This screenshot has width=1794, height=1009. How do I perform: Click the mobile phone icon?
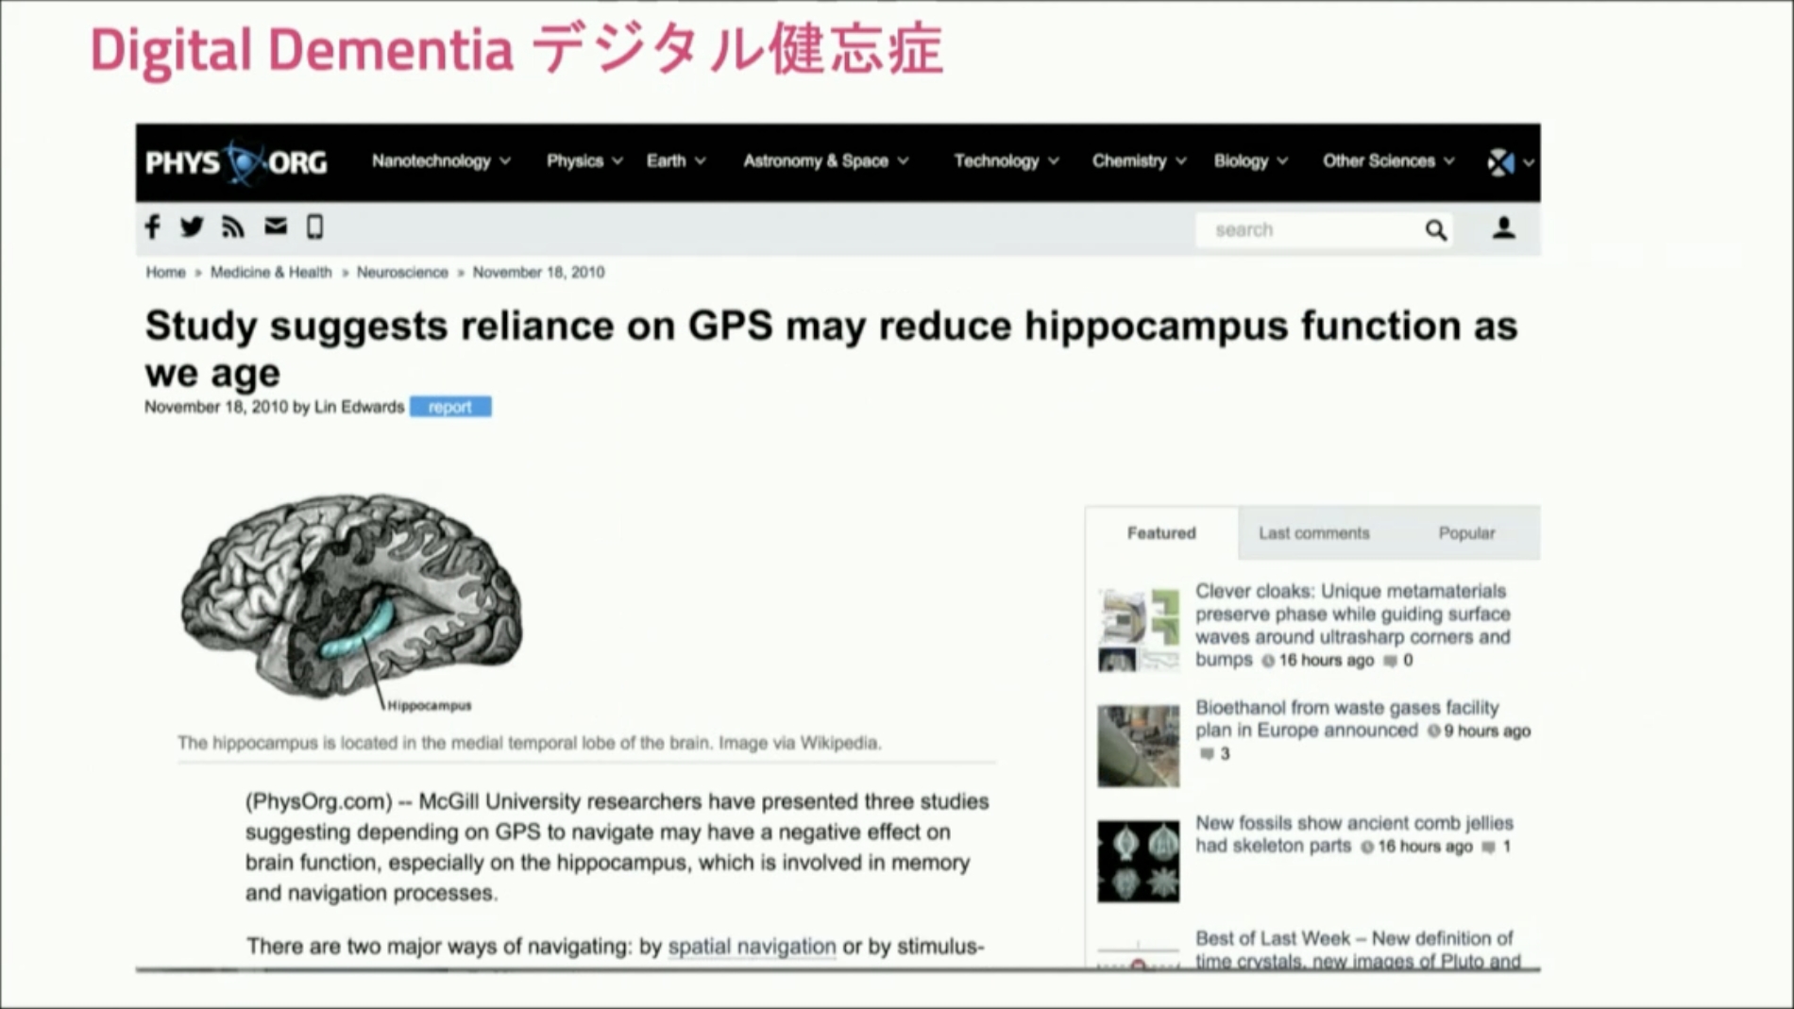[314, 227]
